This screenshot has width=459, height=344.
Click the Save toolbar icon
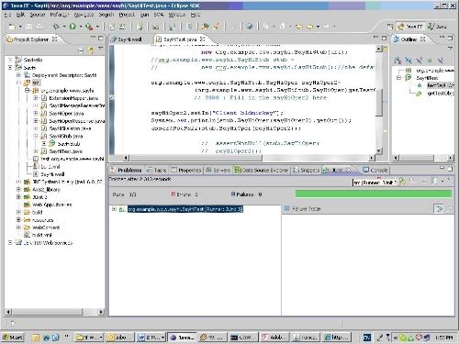click(x=28, y=27)
